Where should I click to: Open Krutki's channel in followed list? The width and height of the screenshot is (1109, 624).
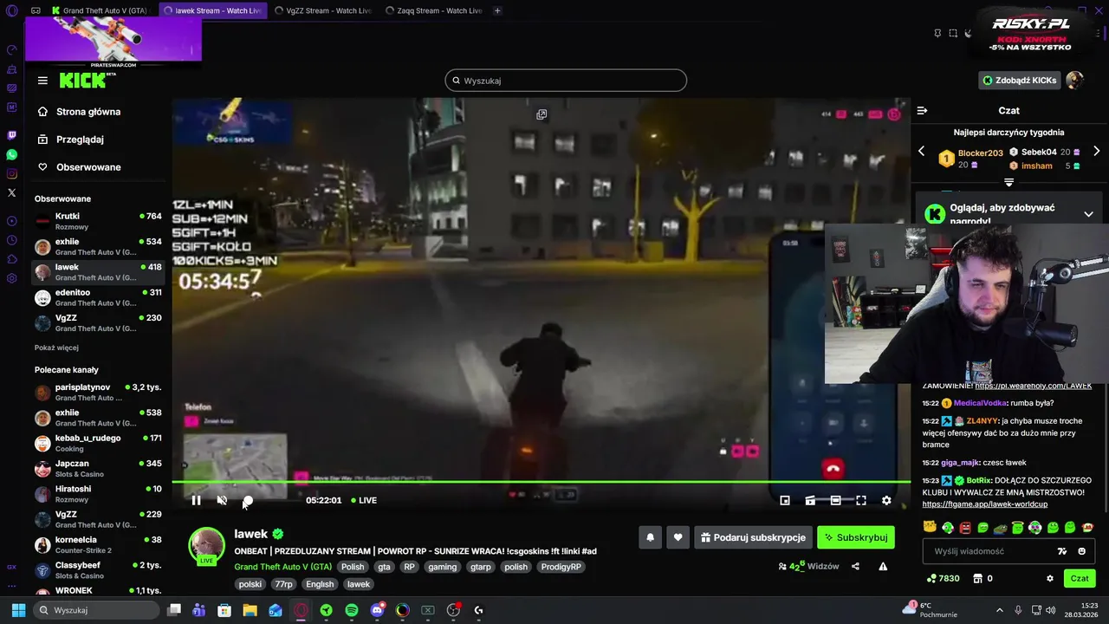pyautogui.click(x=98, y=221)
